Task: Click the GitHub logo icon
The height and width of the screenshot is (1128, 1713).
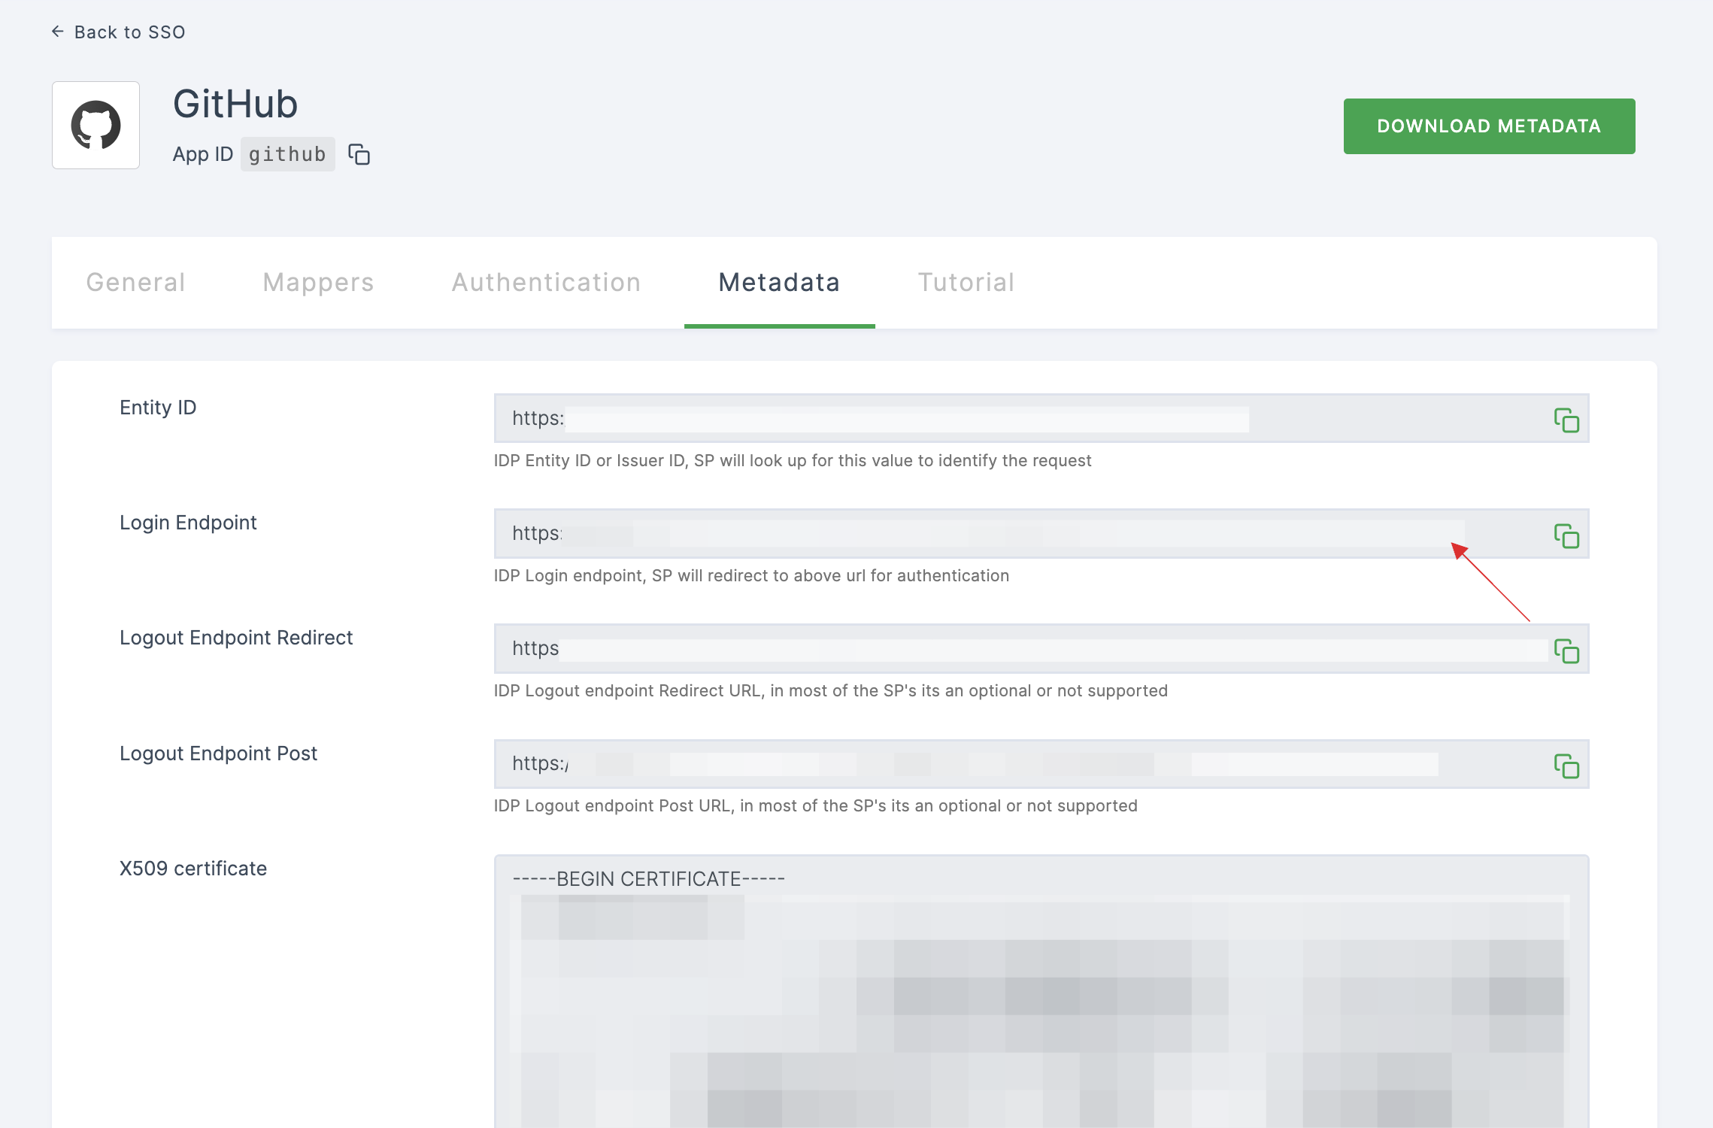Action: point(96,125)
